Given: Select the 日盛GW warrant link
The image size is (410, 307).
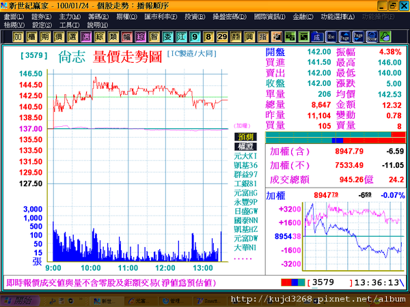Looking at the screenshot, I should [x=245, y=211].
